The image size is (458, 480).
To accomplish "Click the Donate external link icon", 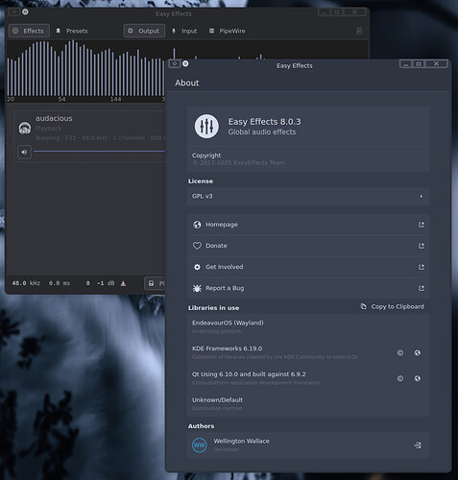I will (x=422, y=246).
